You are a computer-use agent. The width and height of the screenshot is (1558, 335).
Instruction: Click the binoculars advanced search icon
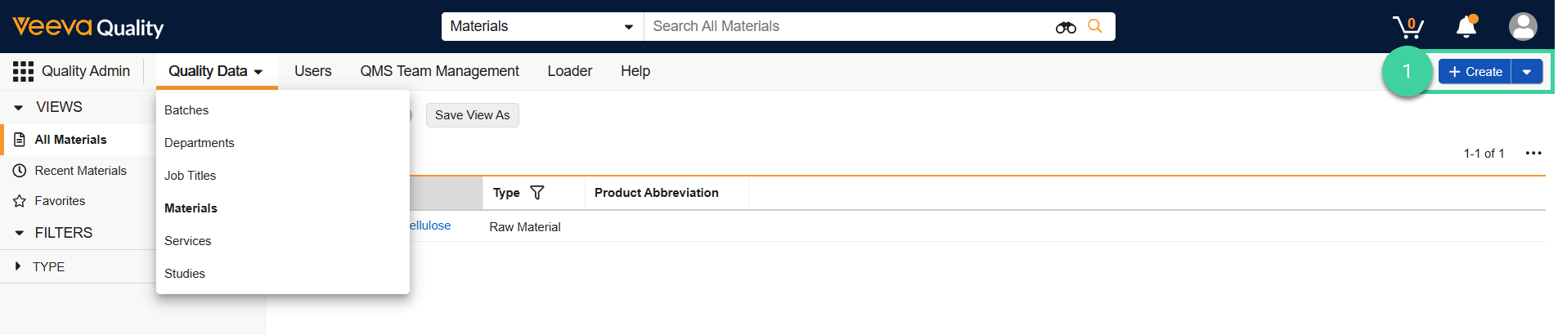[x=1065, y=27]
